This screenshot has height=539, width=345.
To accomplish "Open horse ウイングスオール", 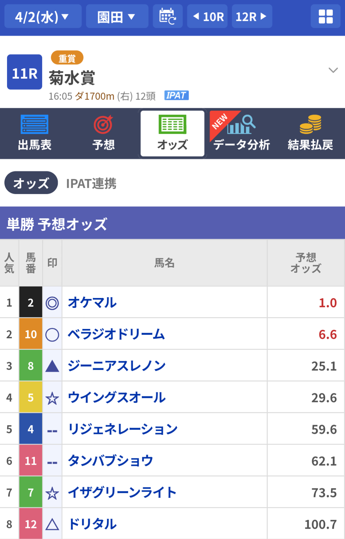I will pyautogui.click(x=117, y=398).
